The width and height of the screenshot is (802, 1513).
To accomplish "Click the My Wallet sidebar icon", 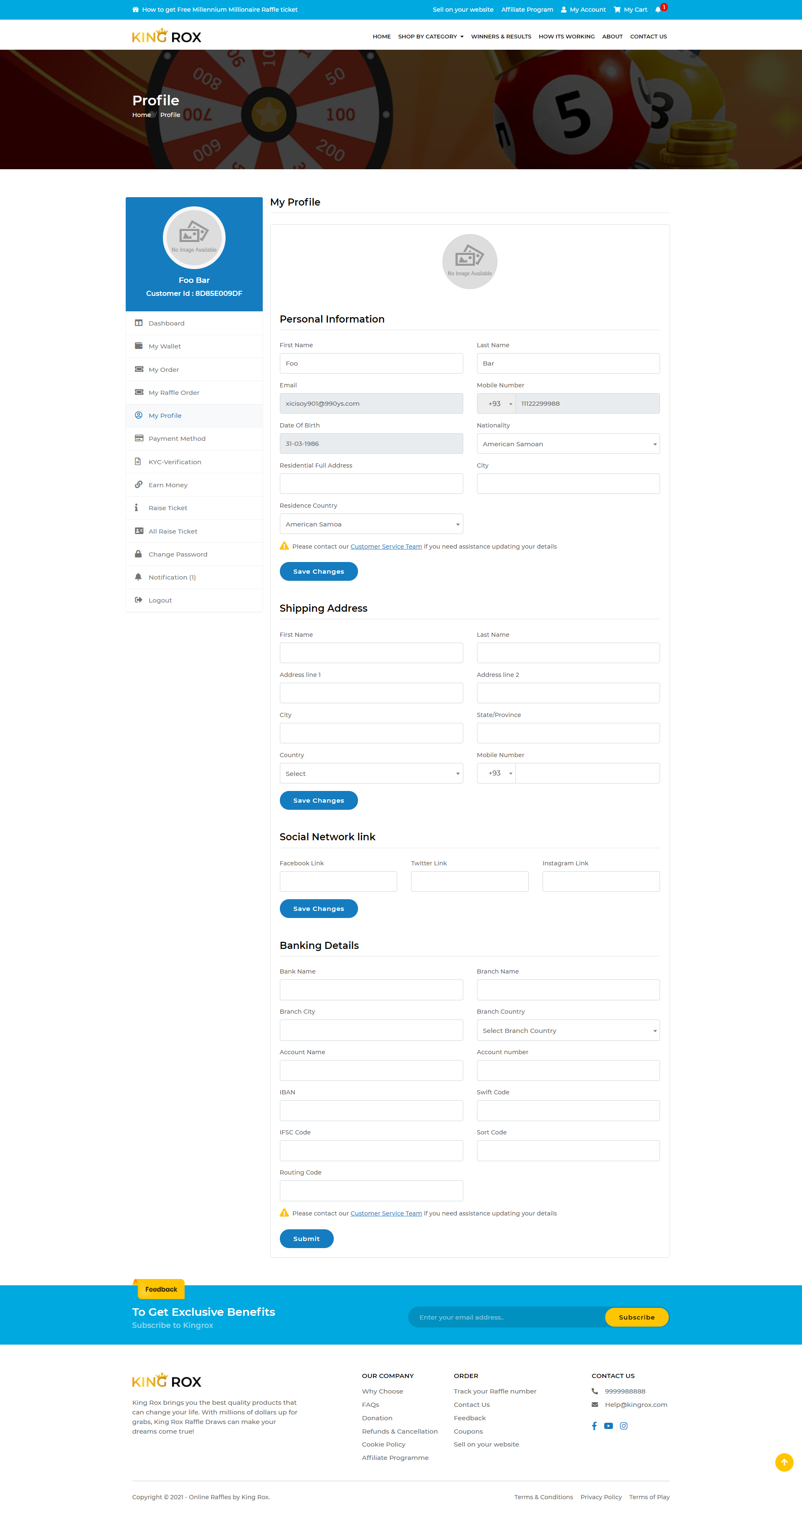I will [139, 346].
